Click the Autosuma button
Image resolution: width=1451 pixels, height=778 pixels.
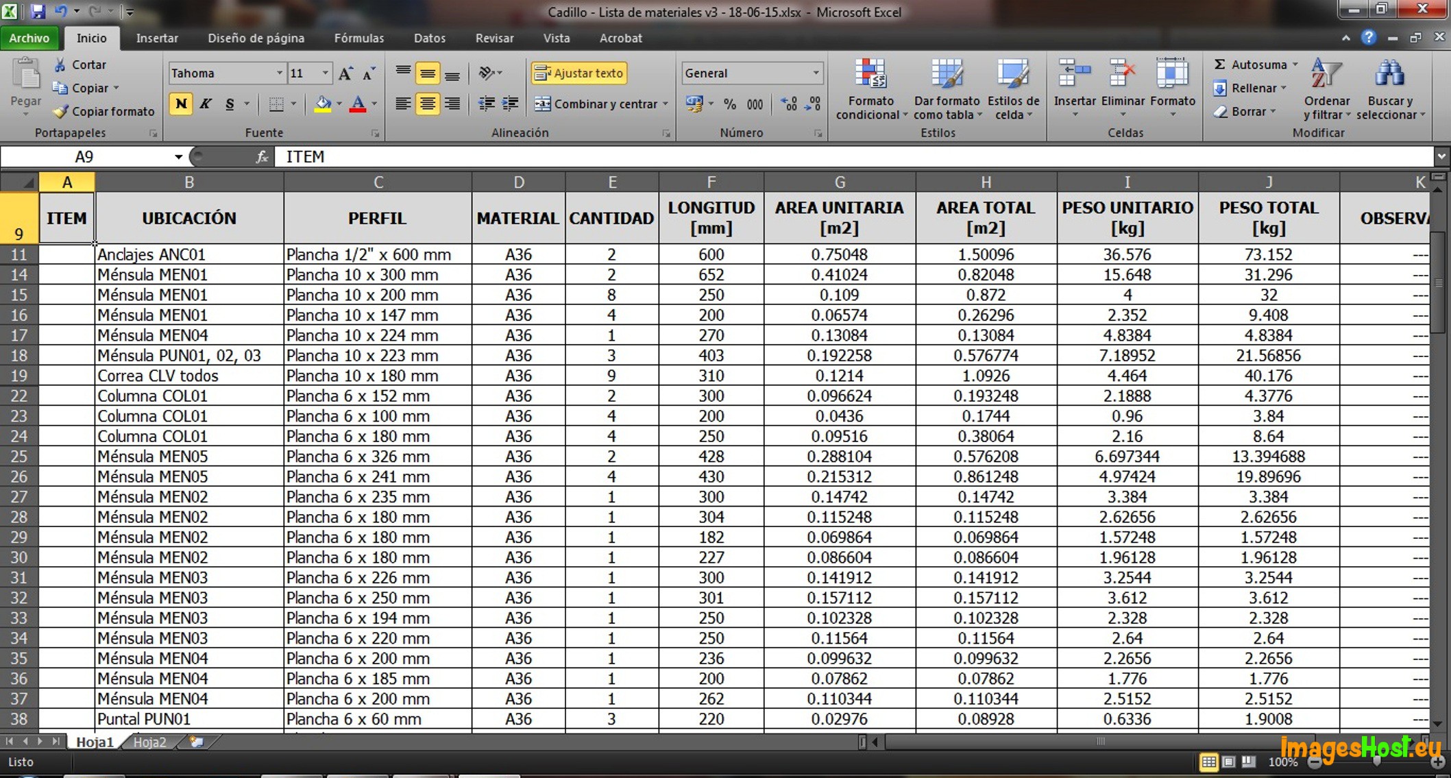[x=1250, y=64]
